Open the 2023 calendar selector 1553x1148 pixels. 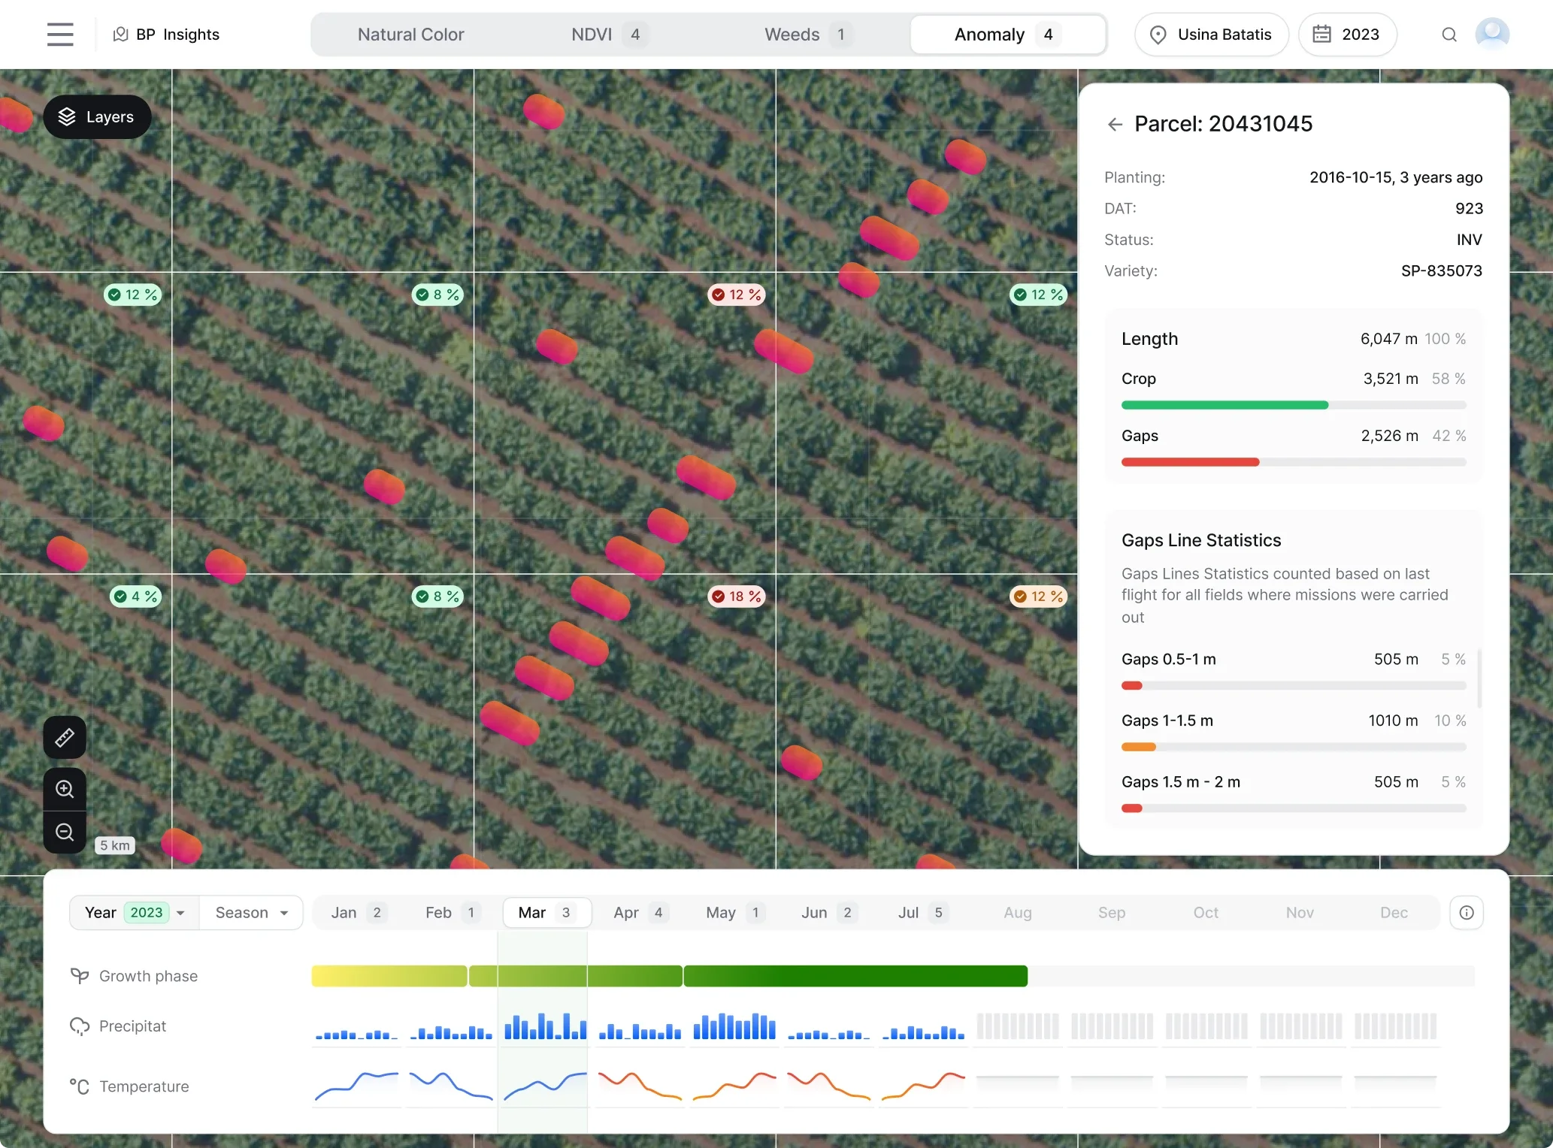coord(1347,34)
